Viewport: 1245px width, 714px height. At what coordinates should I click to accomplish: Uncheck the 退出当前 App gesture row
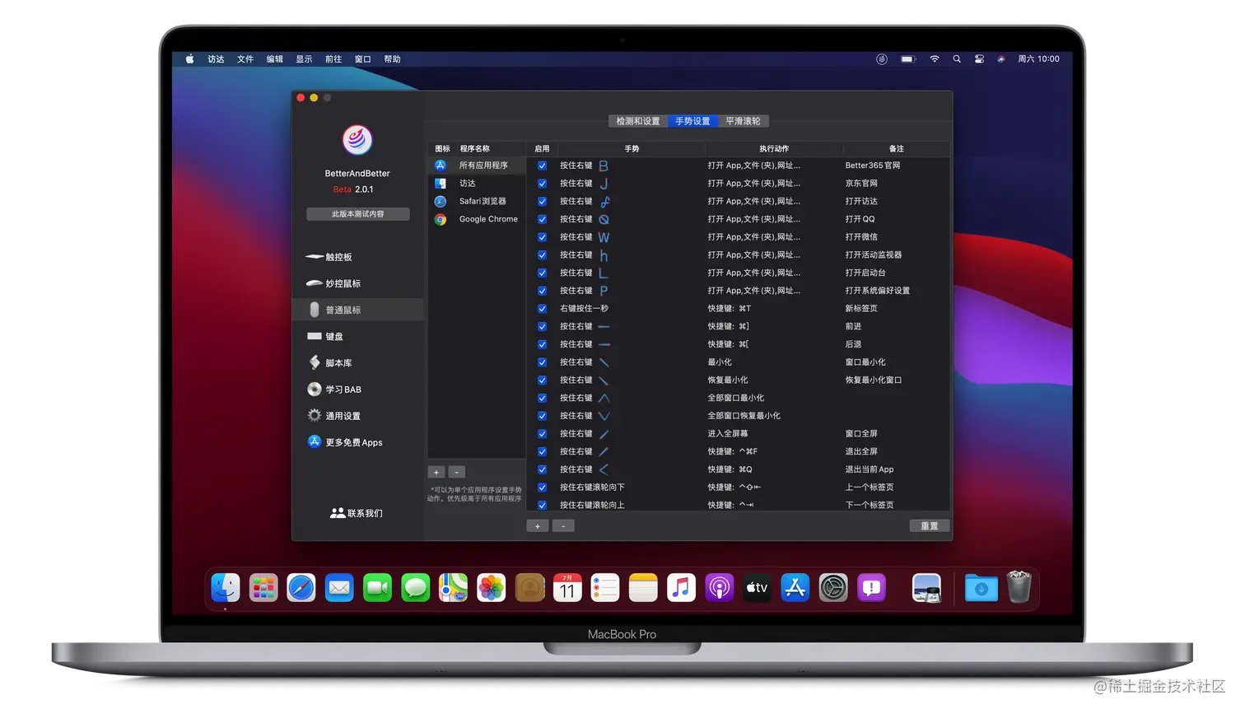tap(542, 469)
